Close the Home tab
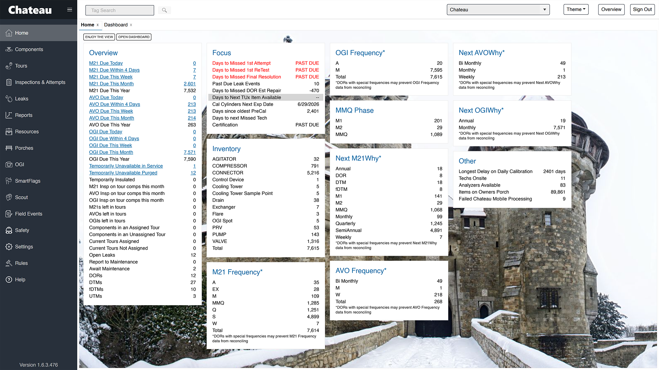The width and height of the screenshot is (659, 370). click(97, 25)
